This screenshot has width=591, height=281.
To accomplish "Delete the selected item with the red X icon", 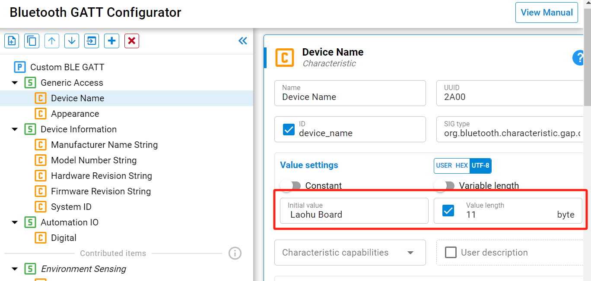I will pos(132,41).
